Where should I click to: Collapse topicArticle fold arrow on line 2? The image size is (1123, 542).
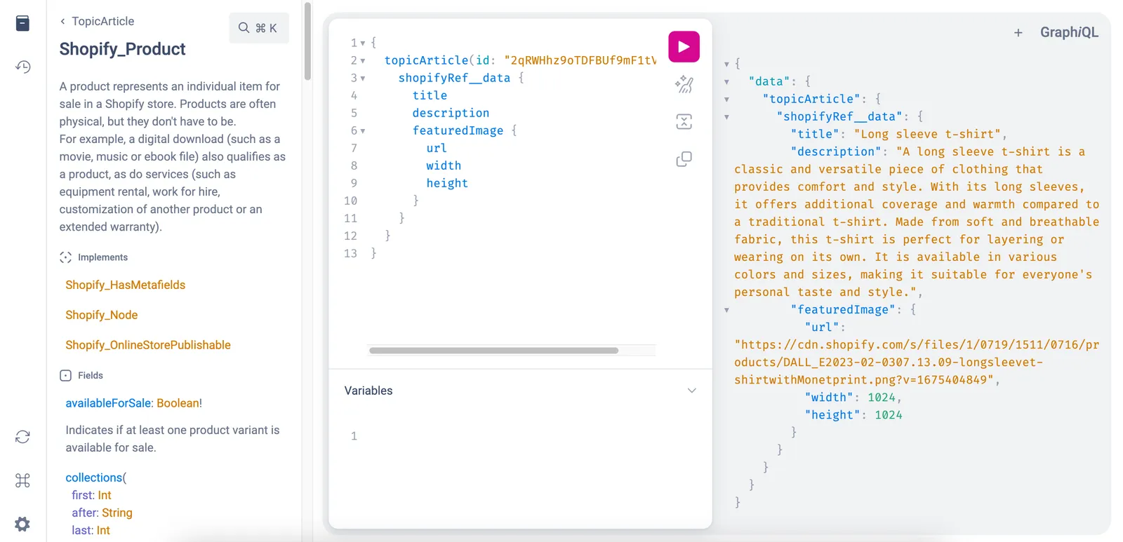click(363, 60)
